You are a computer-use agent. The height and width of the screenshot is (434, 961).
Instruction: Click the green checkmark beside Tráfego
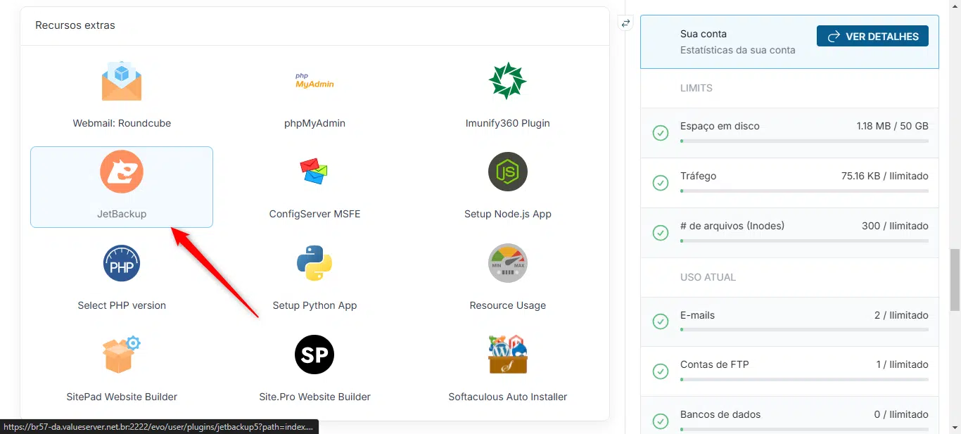[x=661, y=183]
